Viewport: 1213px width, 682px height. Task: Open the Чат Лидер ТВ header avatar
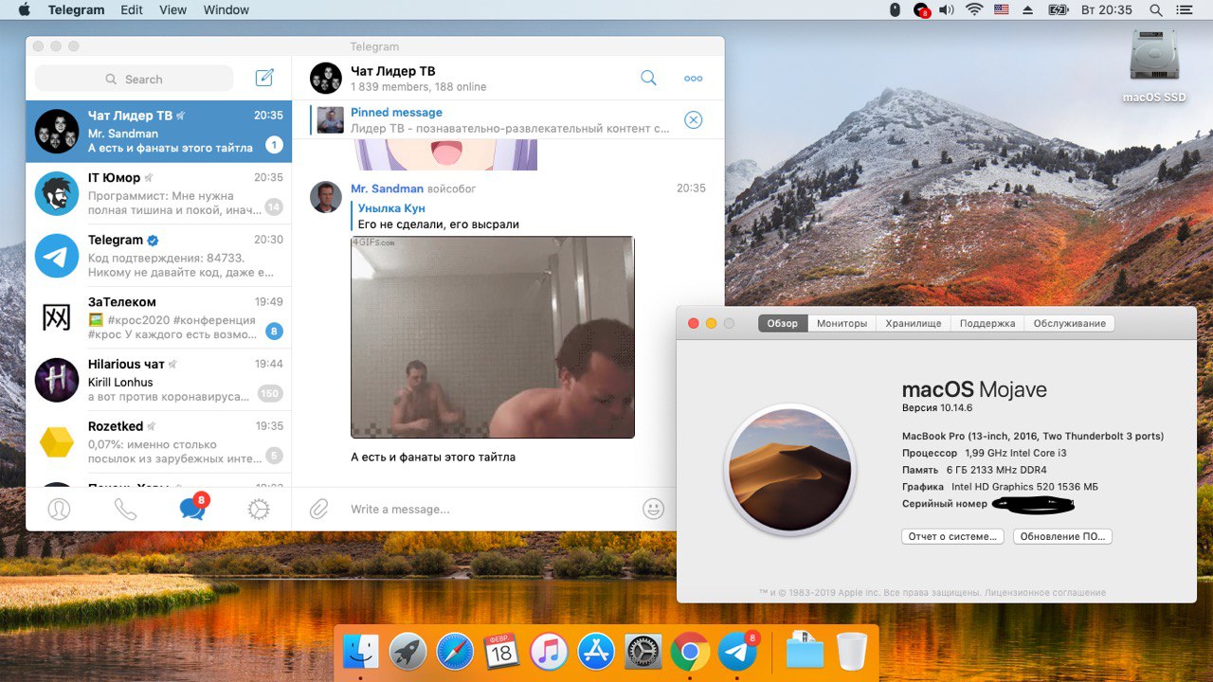tap(326, 78)
